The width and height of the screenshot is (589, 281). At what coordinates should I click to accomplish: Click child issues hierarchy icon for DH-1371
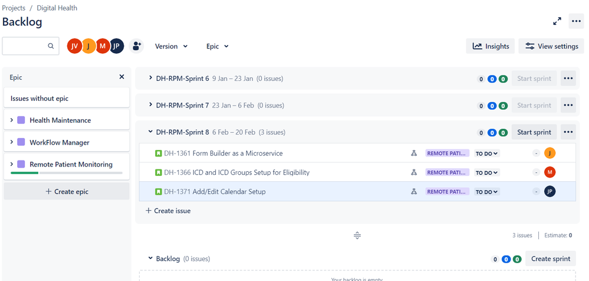tap(414, 191)
